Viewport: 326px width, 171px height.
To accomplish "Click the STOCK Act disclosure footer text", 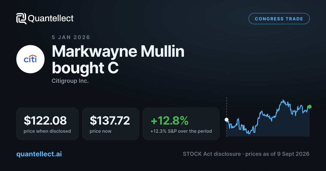I will pos(246,154).
